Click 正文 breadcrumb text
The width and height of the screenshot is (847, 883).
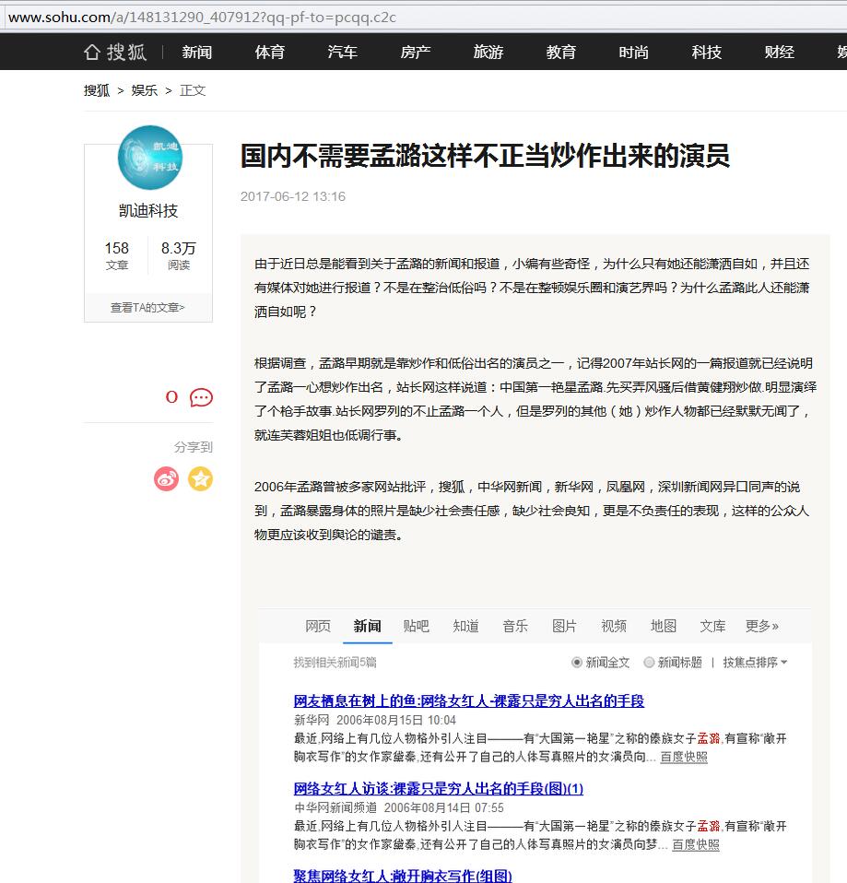[193, 90]
